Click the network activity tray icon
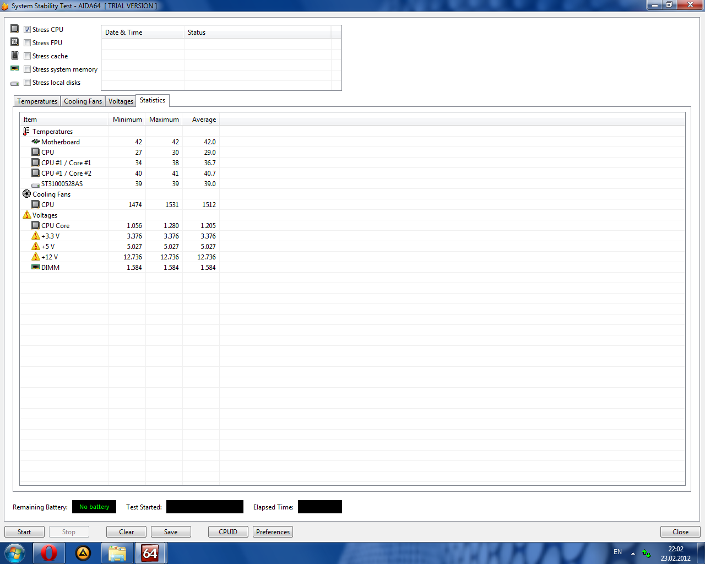The width and height of the screenshot is (705, 564). [x=647, y=552]
